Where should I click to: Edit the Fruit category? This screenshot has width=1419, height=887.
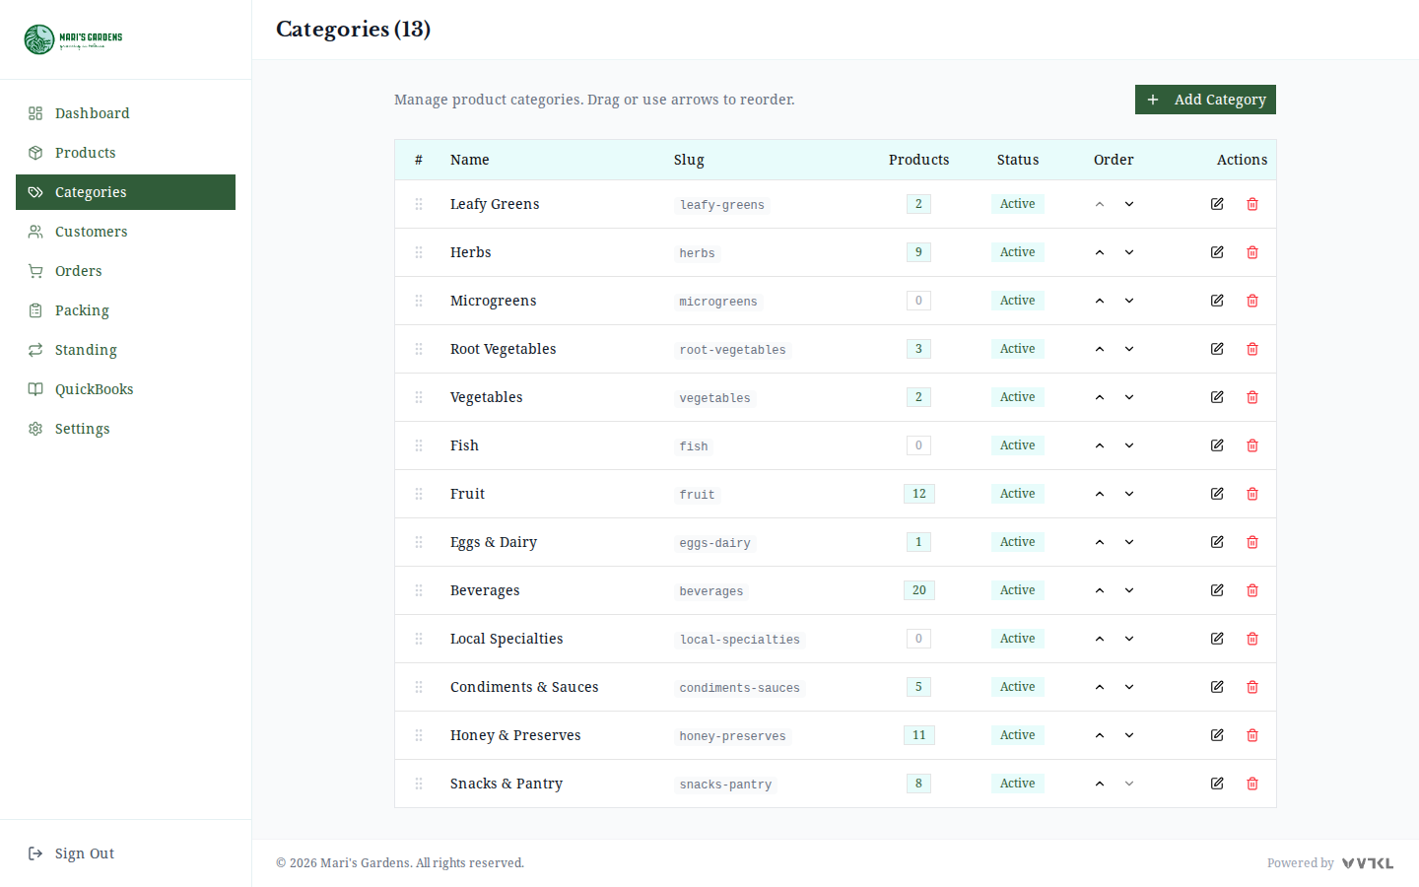tap(1217, 494)
